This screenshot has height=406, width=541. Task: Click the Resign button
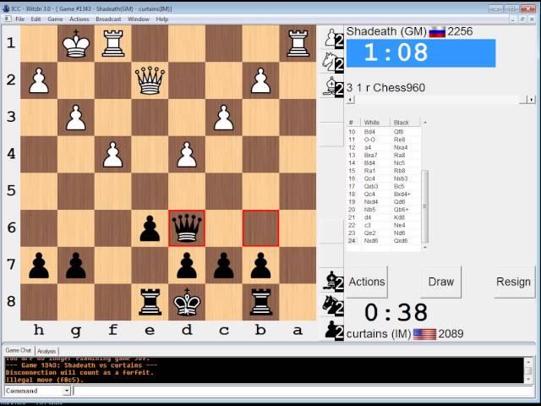click(x=514, y=282)
